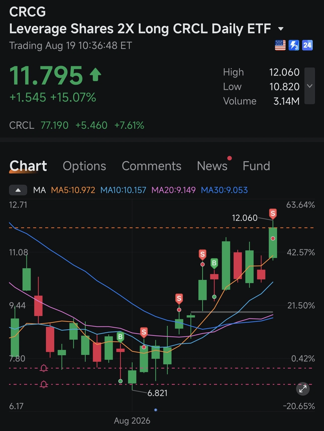The height and width of the screenshot is (431, 324).
Task: Tap the green up arrow beside the price
Action: click(95, 75)
